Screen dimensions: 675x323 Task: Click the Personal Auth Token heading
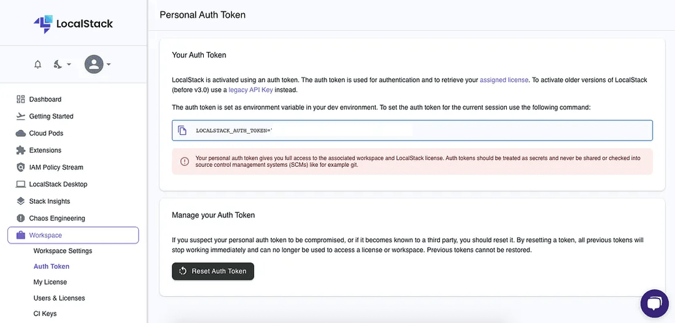click(202, 15)
